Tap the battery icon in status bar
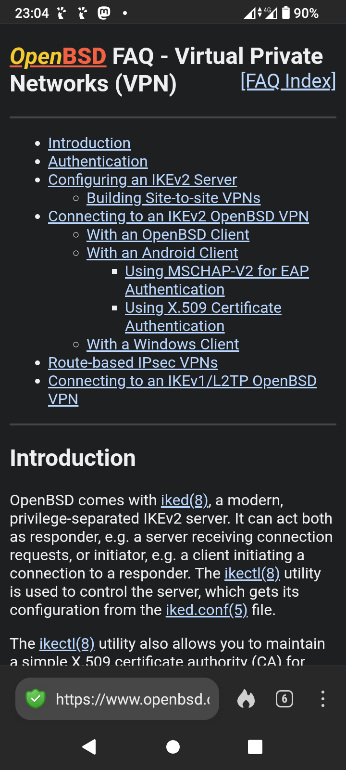The width and height of the screenshot is (346, 770). 286,13
